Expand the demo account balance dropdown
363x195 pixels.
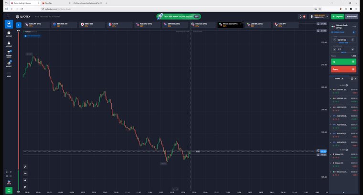pyautogui.click(x=327, y=16)
